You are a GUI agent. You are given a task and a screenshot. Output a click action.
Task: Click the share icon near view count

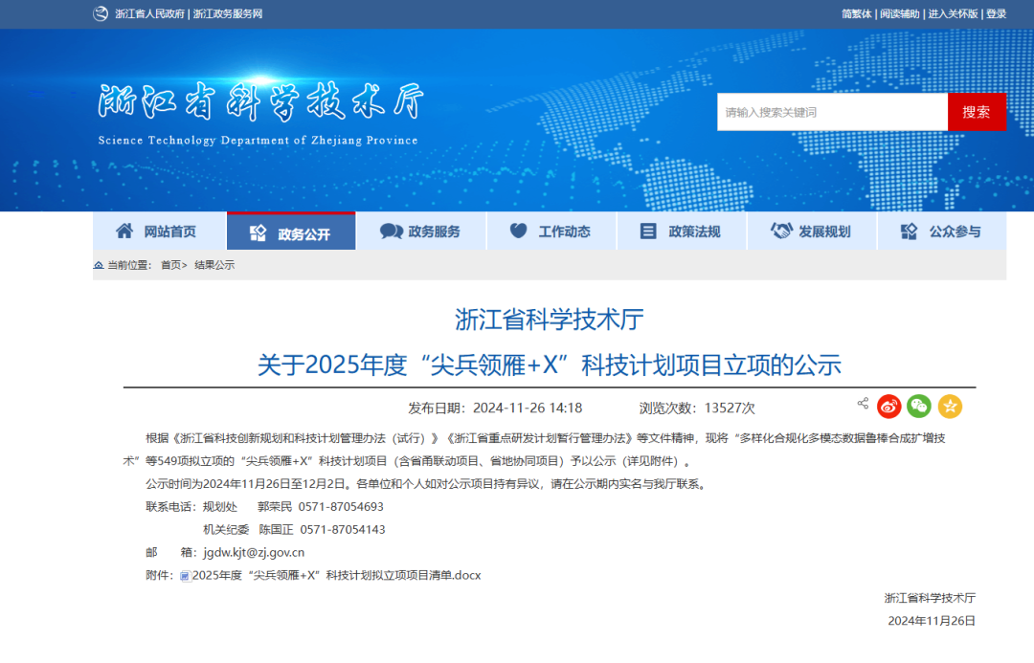coord(863,404)
